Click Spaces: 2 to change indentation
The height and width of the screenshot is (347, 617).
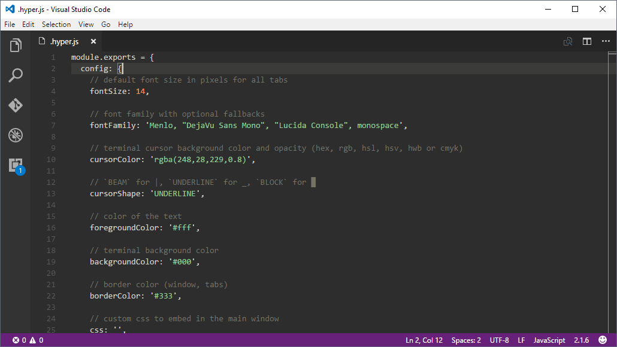click(x=466, y=340)
